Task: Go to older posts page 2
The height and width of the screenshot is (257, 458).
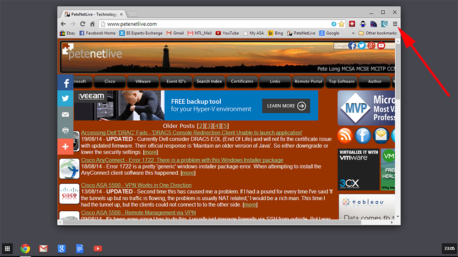Action: (x=201, y=126)
